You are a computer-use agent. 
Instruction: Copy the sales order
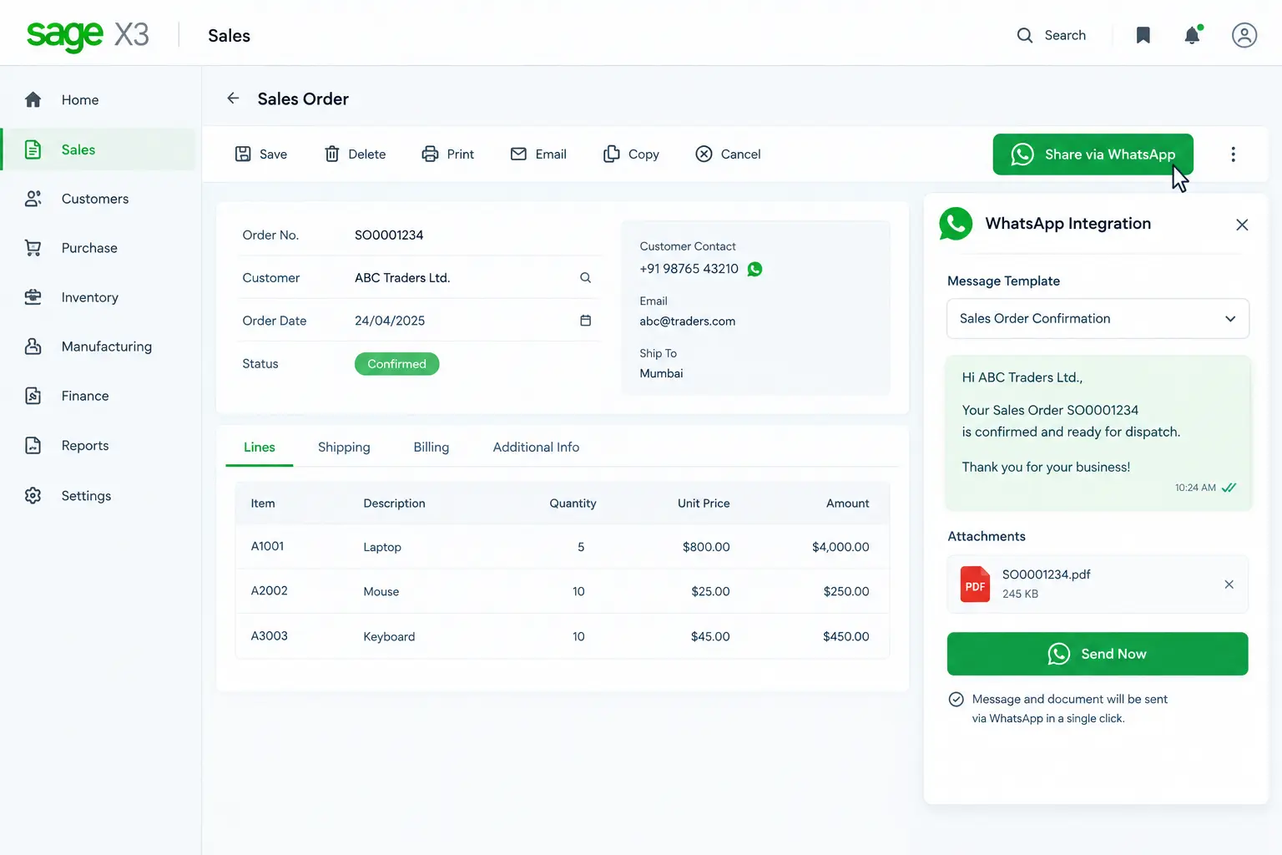[631, 154]
